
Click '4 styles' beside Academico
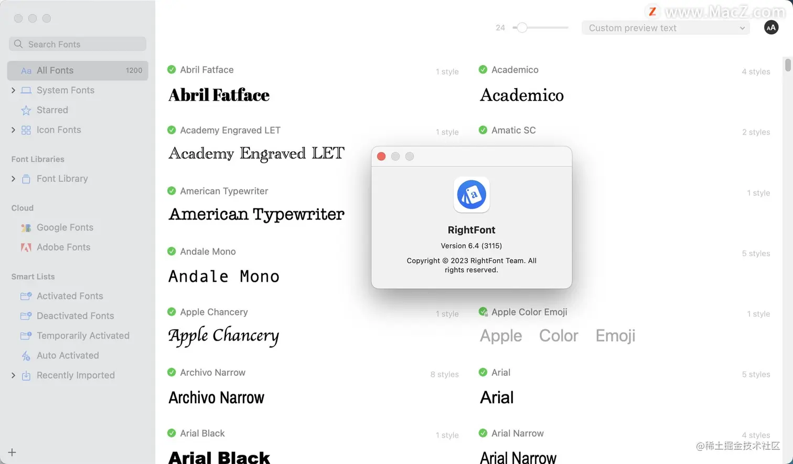(756, 71)
